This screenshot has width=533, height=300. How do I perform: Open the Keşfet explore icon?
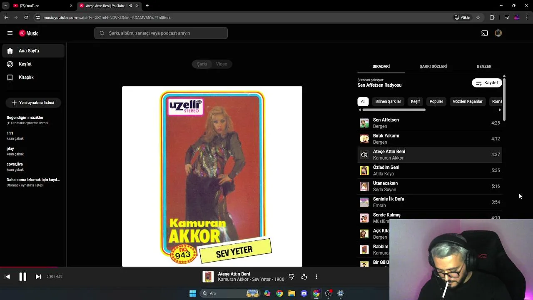pos(10,64)
